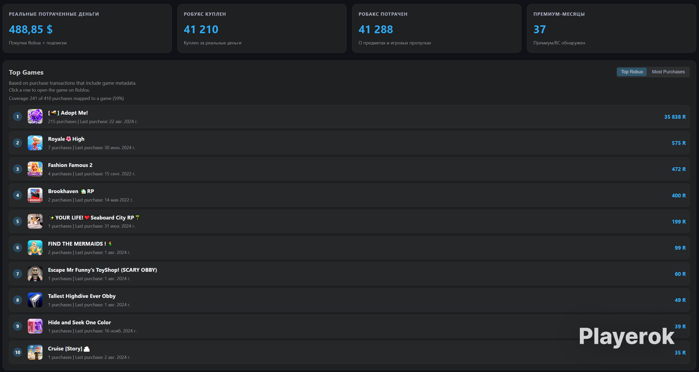Open the Adopt Me! title link
The width and height of the screenshot is (699, 372).
[68, 113]
